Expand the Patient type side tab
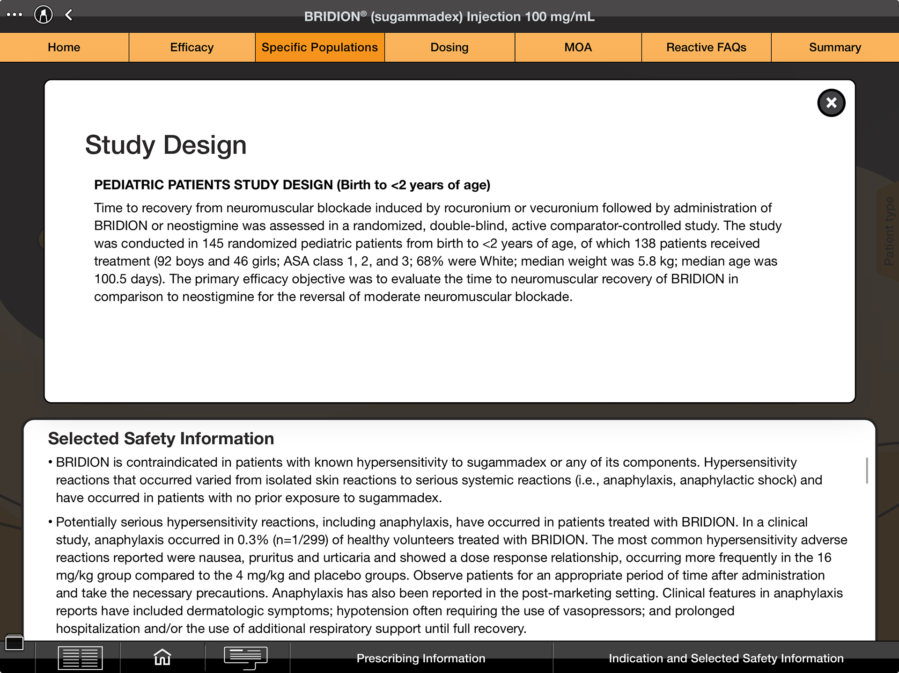 [x=888, y=231]
